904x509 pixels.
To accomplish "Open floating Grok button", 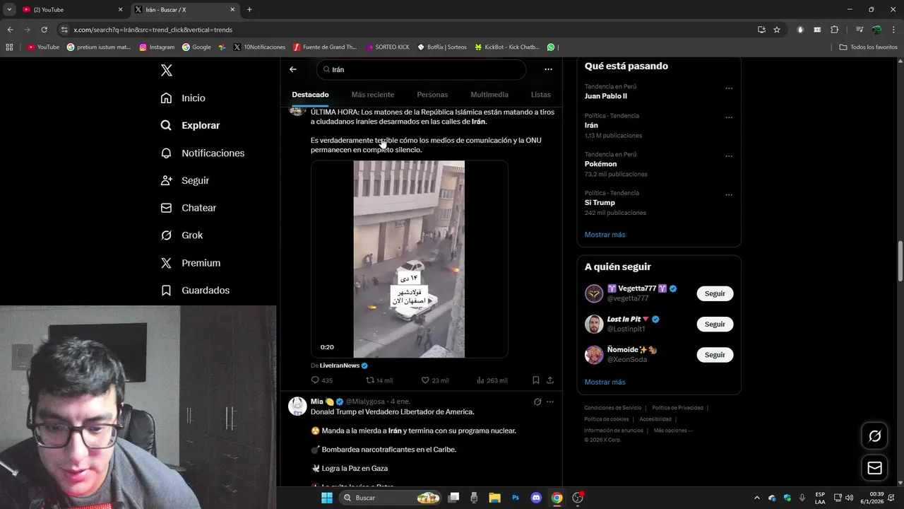I will tap(874, 436).
